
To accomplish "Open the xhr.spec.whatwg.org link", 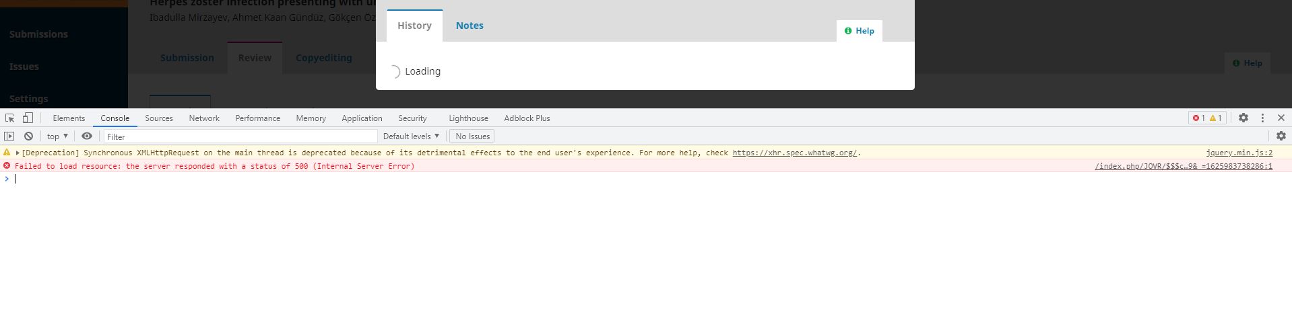I will point(794,153).
